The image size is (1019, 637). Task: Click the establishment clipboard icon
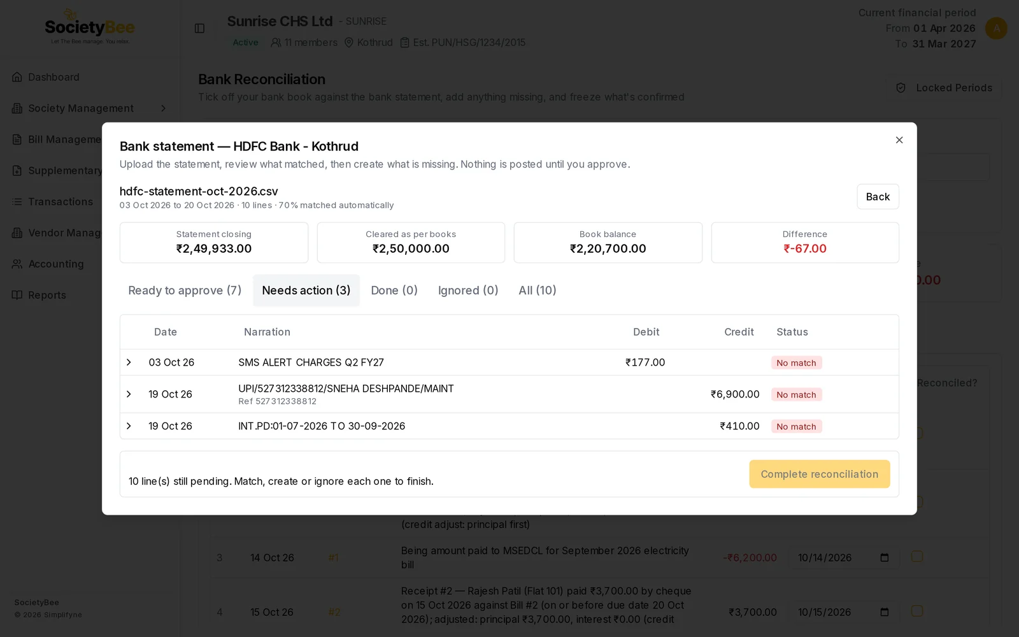(404, 43)
